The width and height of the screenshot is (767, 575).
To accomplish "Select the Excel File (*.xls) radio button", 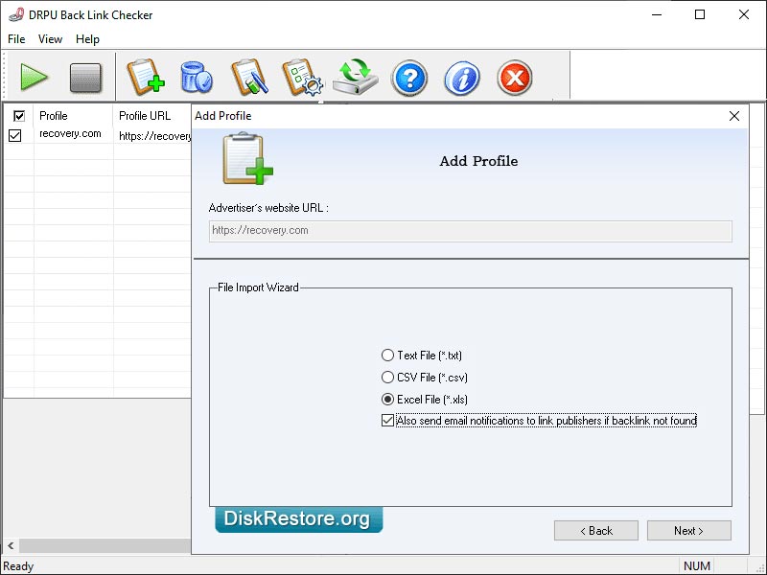I will (x=388, y=400).
